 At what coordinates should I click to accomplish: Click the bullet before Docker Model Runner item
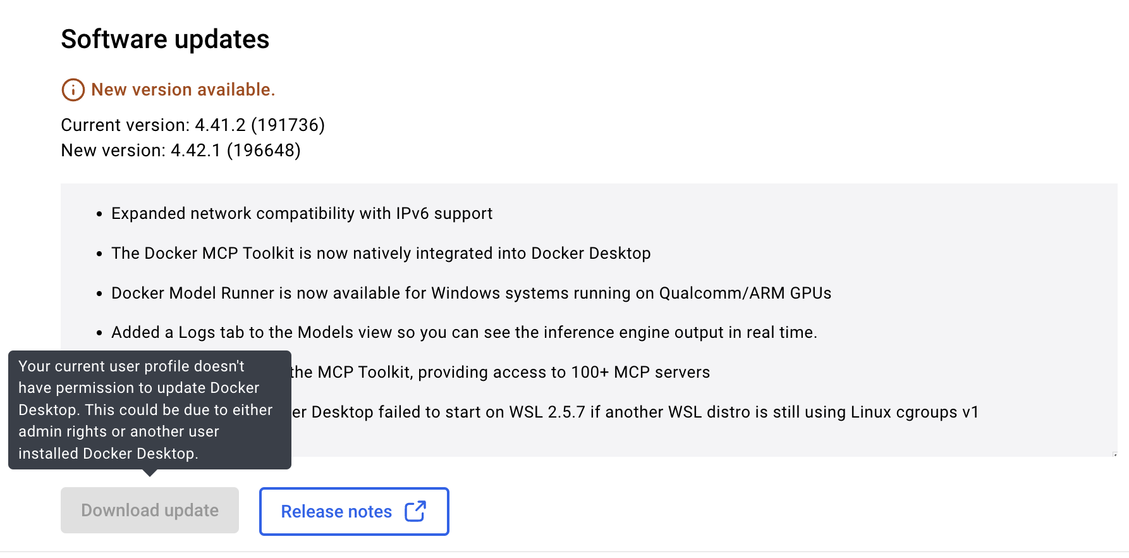99,294
